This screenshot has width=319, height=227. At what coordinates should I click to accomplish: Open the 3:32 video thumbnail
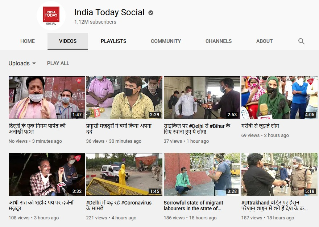(x=47, y=174)
